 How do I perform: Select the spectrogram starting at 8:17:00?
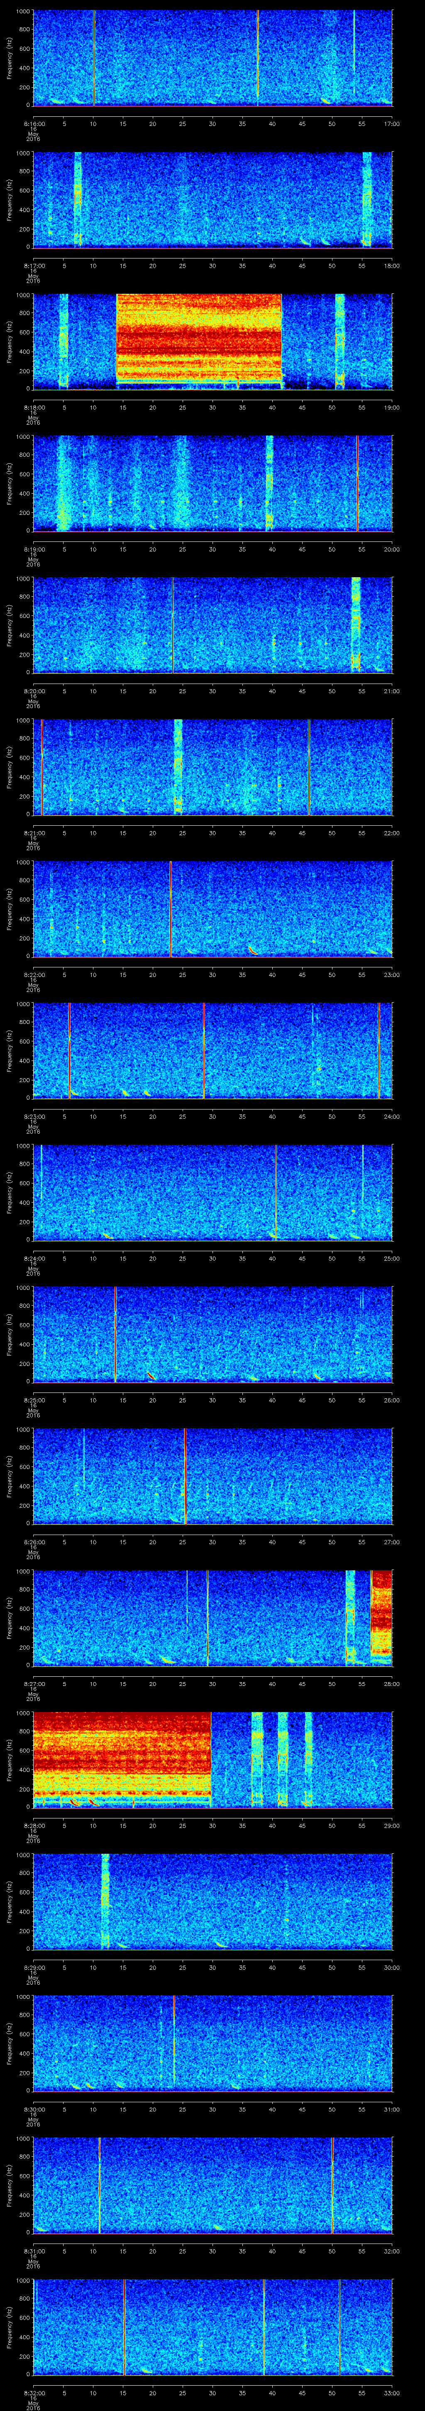[x=212, y=199]
